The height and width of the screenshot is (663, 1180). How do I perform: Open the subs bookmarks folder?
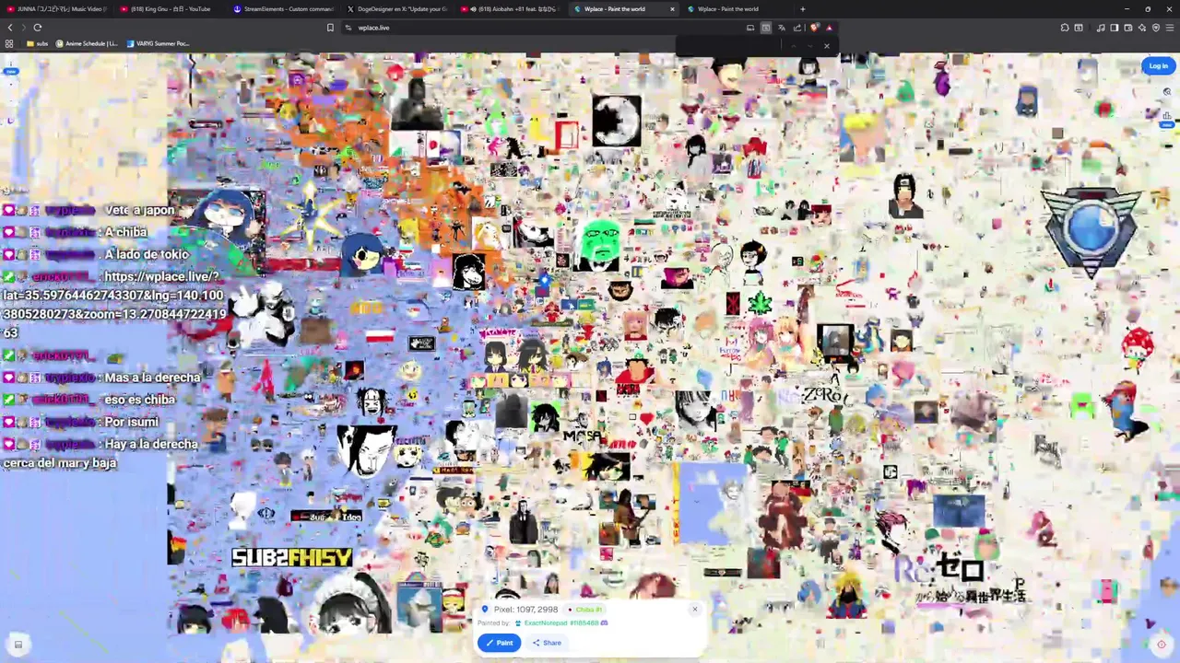pos(37,43)
